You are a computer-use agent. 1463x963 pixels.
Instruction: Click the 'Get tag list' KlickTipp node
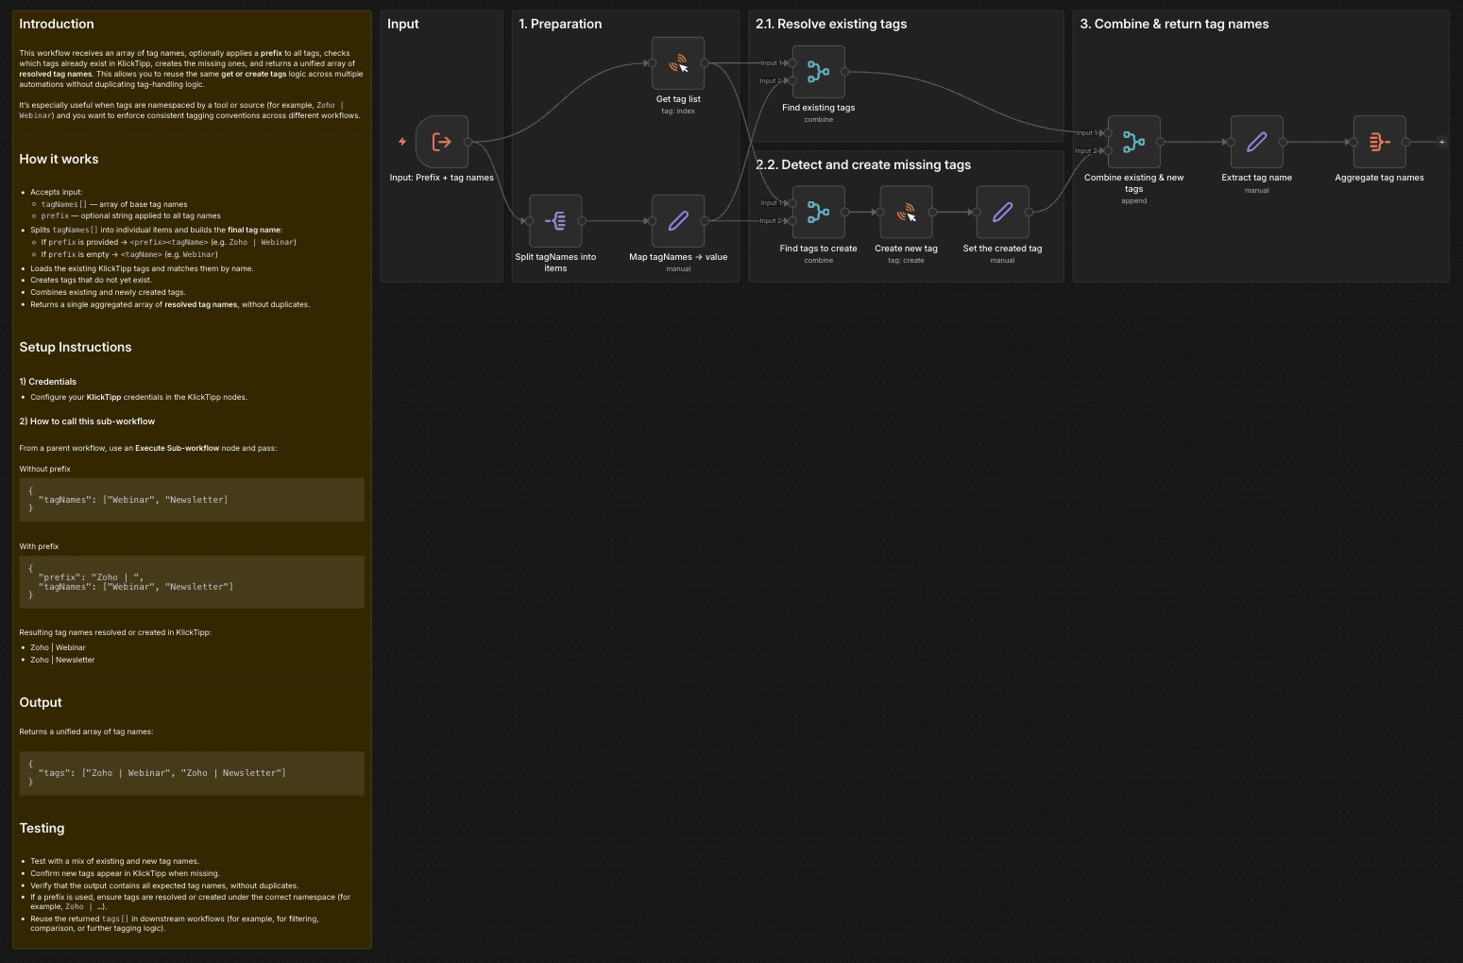[x=678, y=63]
